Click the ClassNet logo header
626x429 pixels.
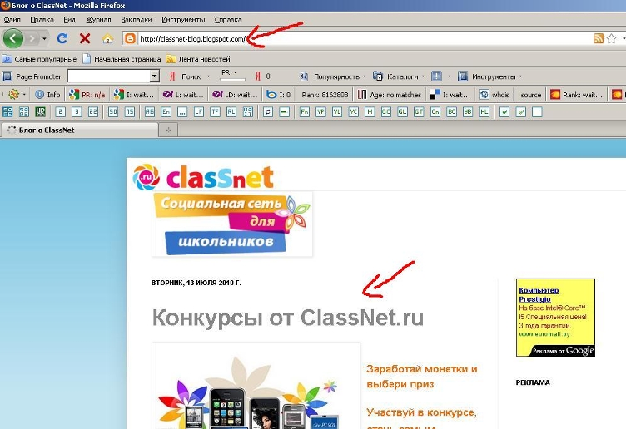(203, 177)
